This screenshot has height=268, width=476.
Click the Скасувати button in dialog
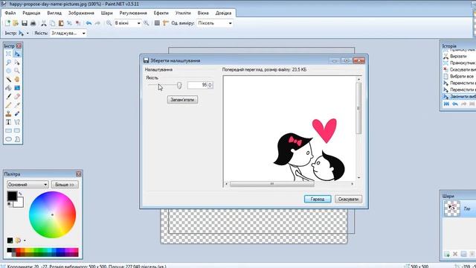coord(348,199)
